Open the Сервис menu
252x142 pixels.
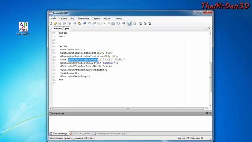pyautogui.click(x=96, y=19)
